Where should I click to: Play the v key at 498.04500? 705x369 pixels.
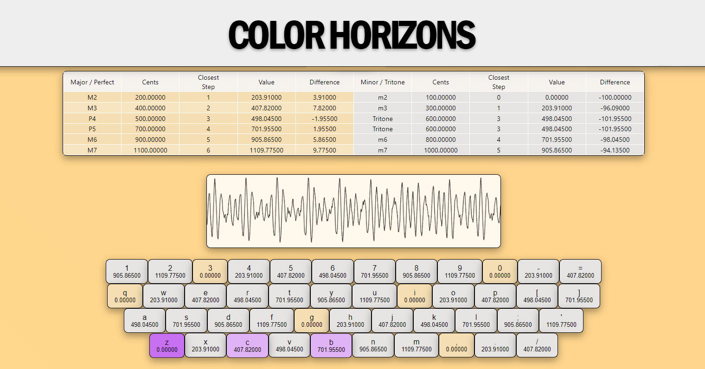[289, 346]
